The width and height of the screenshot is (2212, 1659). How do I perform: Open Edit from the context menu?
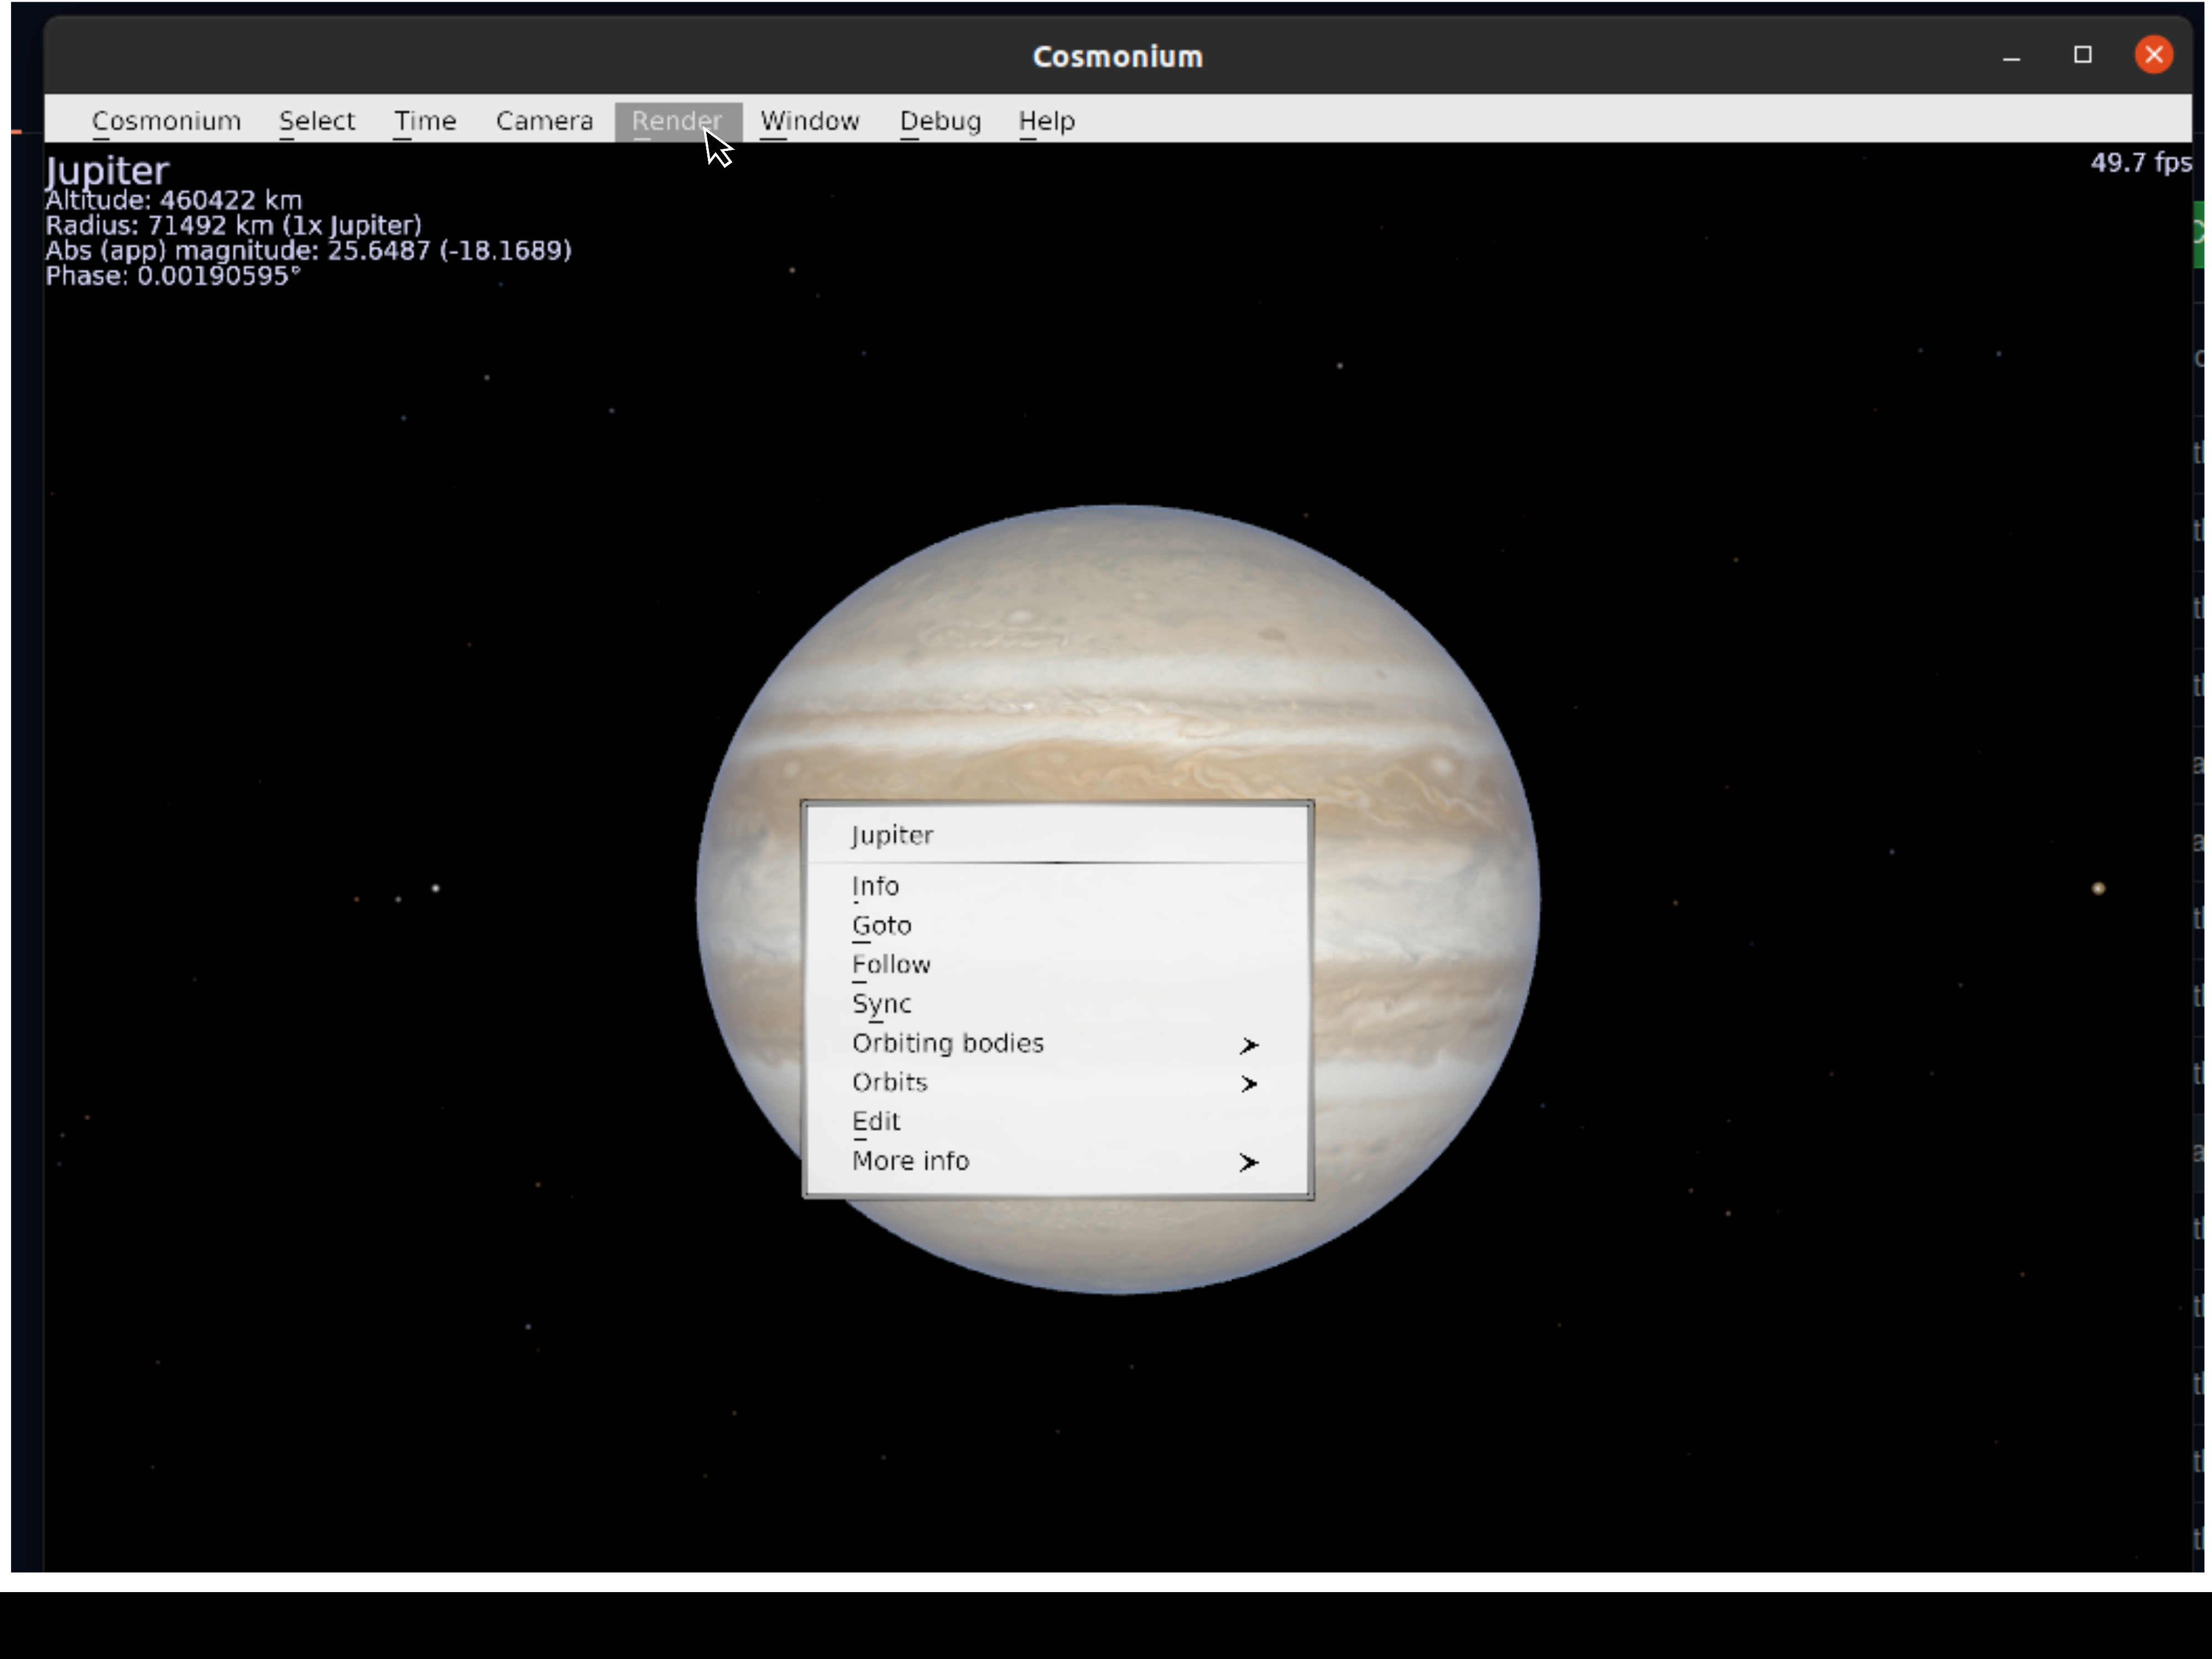point(876,1121)
